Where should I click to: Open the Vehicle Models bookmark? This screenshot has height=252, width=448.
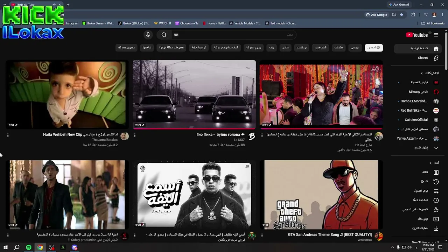point(245,23)
